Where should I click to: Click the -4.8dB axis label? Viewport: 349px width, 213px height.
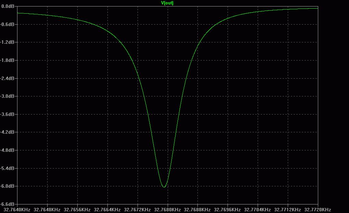pyautogui.click(x=7, y=150)
